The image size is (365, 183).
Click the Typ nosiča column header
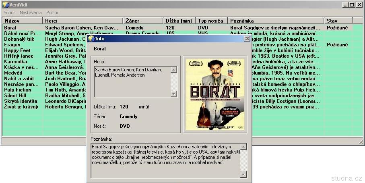tap(211, 21)
